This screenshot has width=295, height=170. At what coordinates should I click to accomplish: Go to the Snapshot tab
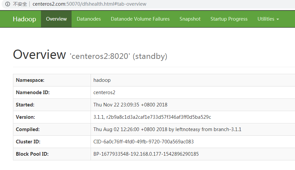click(190, 19)
